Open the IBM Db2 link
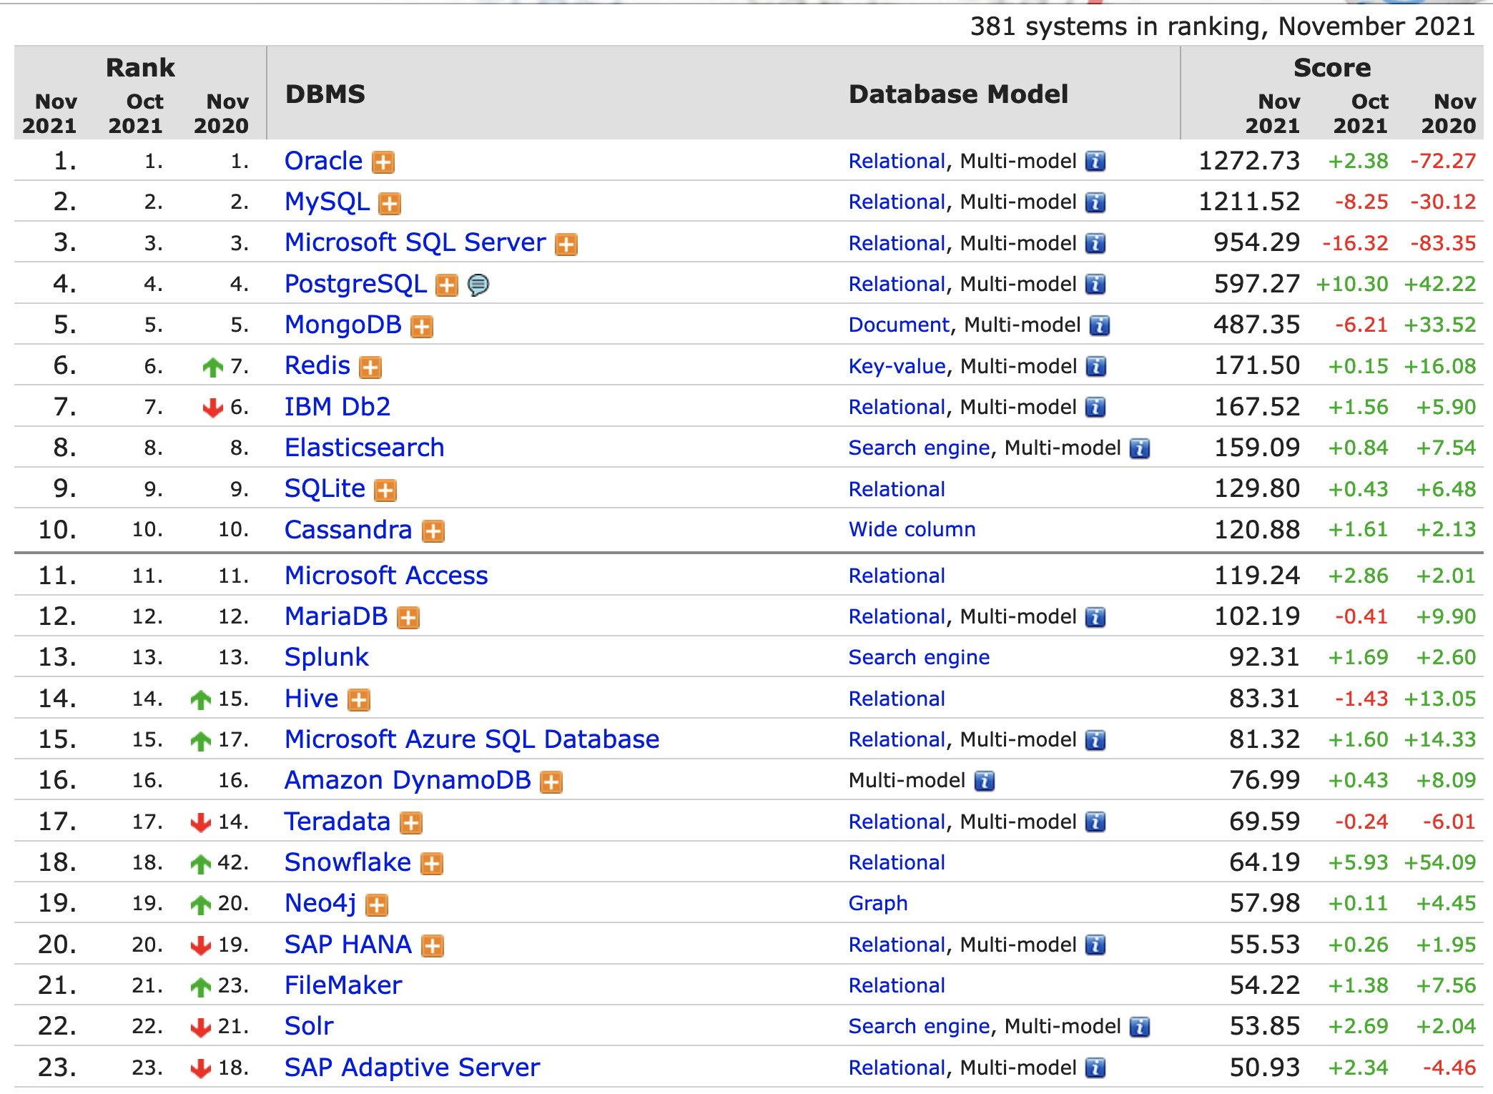Screen dimensions: 1493x1094 click(337, 407)
